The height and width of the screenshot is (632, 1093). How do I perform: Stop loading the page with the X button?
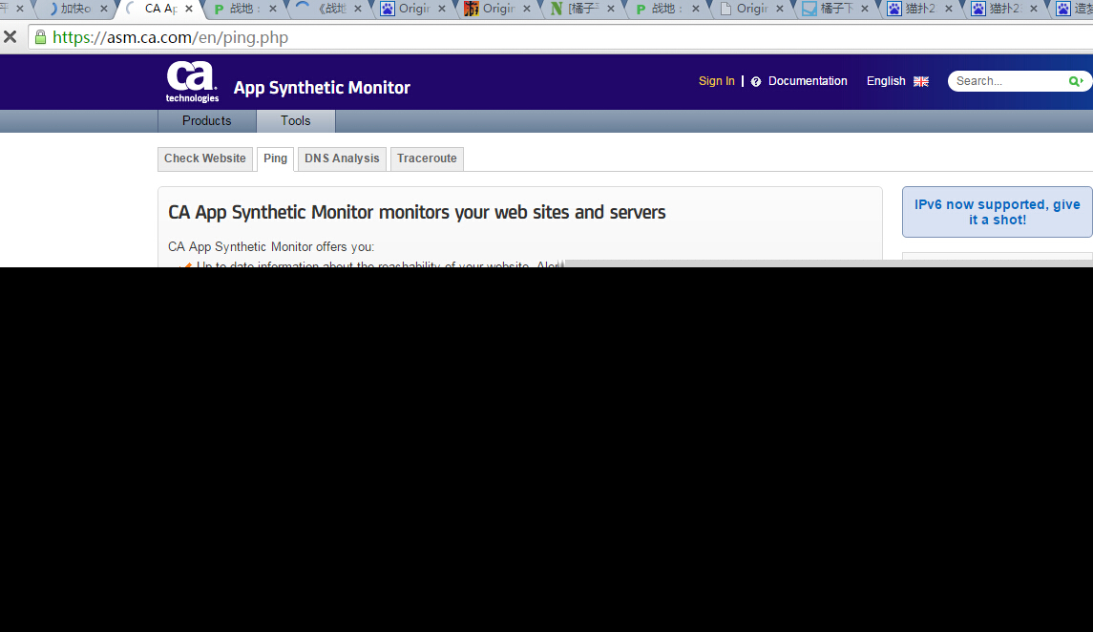click(x=10, y=37)
